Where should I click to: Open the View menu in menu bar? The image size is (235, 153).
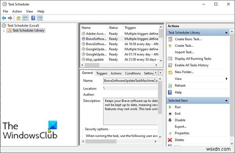tap(29, 11)
